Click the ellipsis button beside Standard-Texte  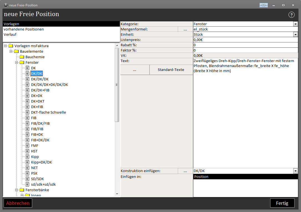pyautogui.click(x=135, y=70)
